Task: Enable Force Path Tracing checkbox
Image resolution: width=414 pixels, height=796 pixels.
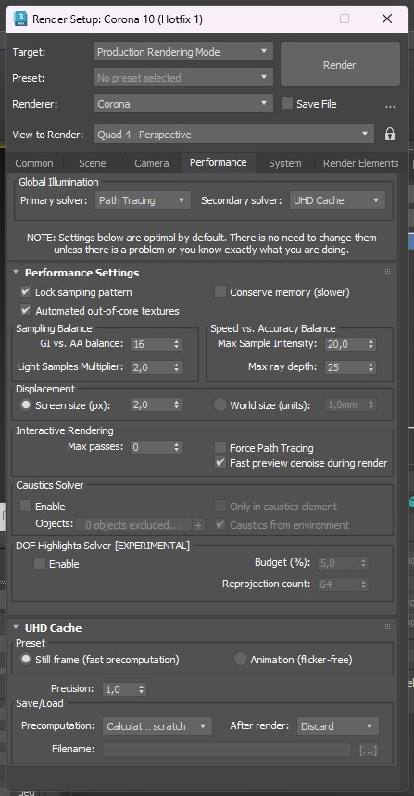Action: (x=220, y=448)
